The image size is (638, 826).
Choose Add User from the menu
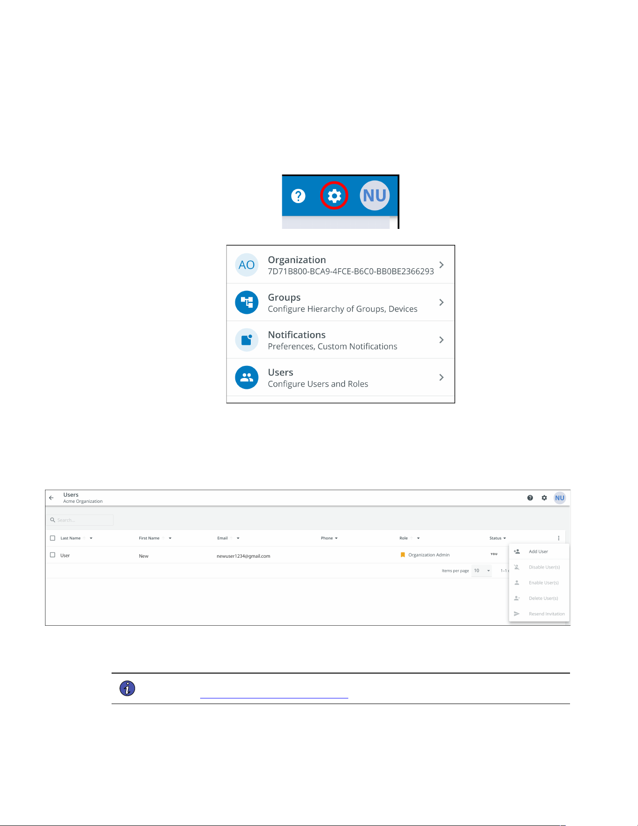539,552
